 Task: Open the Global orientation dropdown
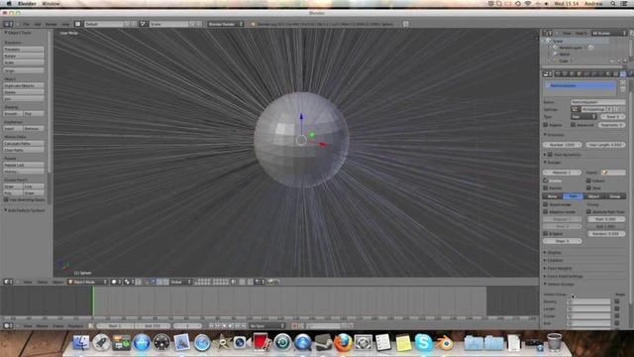coord(180,282)
